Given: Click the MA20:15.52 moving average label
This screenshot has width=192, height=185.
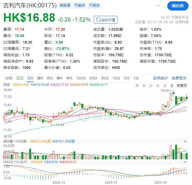Looking at the screenshot, I should 60,85.
